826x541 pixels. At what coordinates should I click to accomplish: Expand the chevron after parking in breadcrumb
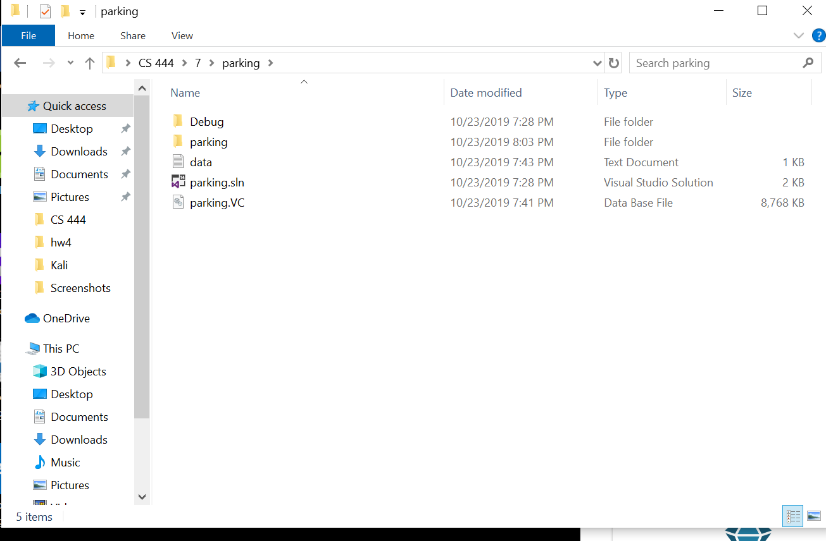(x=271, y=63)
